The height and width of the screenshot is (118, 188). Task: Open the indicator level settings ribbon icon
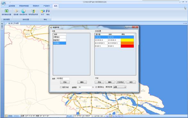(x=6, y=12)
